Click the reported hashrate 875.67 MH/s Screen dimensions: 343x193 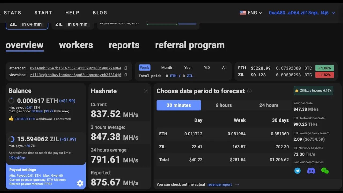pos(114,182)
